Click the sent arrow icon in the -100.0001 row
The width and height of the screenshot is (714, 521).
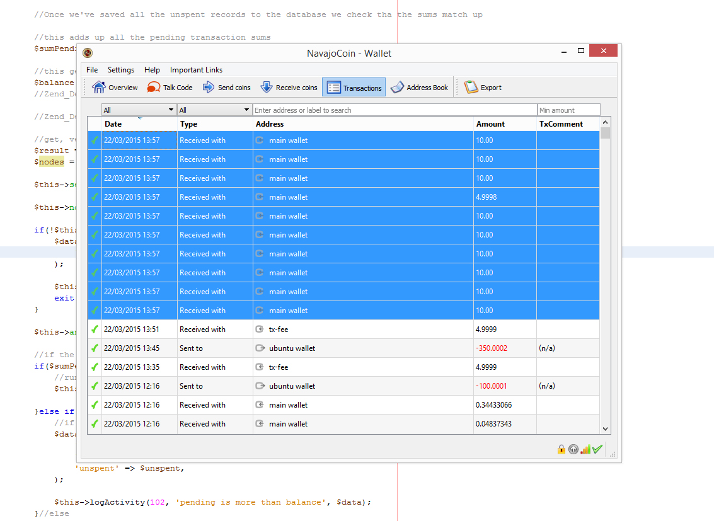tap(260, 386)
